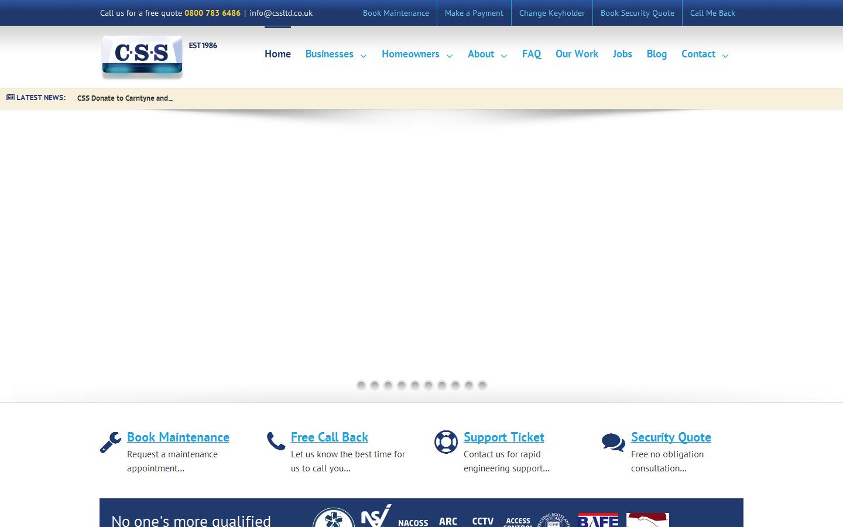Screen dimensions: 843x527
Task: Select the Blog navigation item
Action: pyautogui.click(x=656, y=54)
